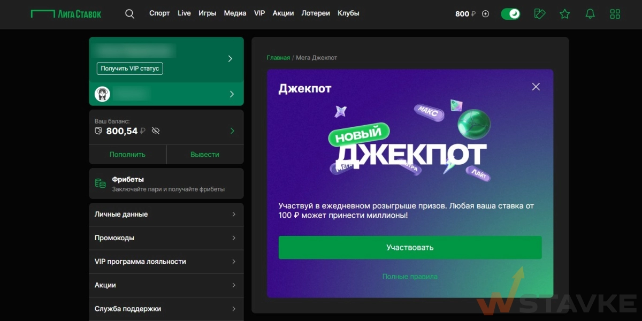Screen dimensions: 642x321
Task: Select the Медиа menu item
Action: pyautogui.click(x=235, y=13)
